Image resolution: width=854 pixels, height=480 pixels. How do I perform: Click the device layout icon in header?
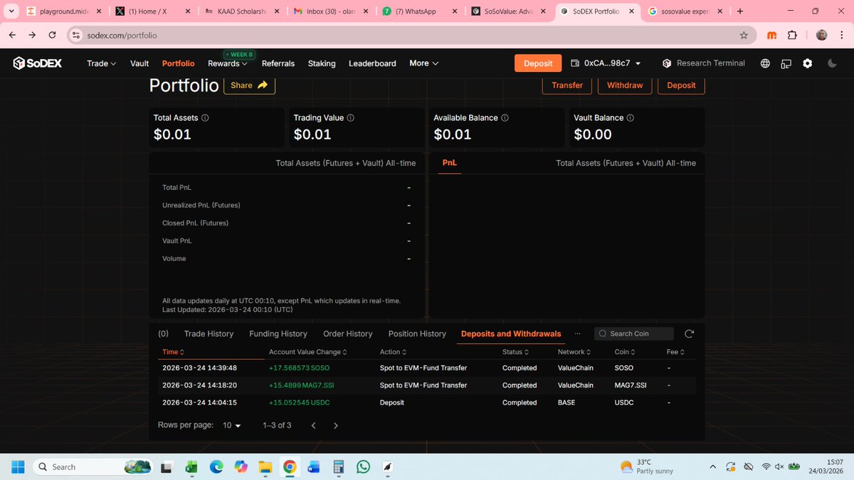[x=786, y=63]
